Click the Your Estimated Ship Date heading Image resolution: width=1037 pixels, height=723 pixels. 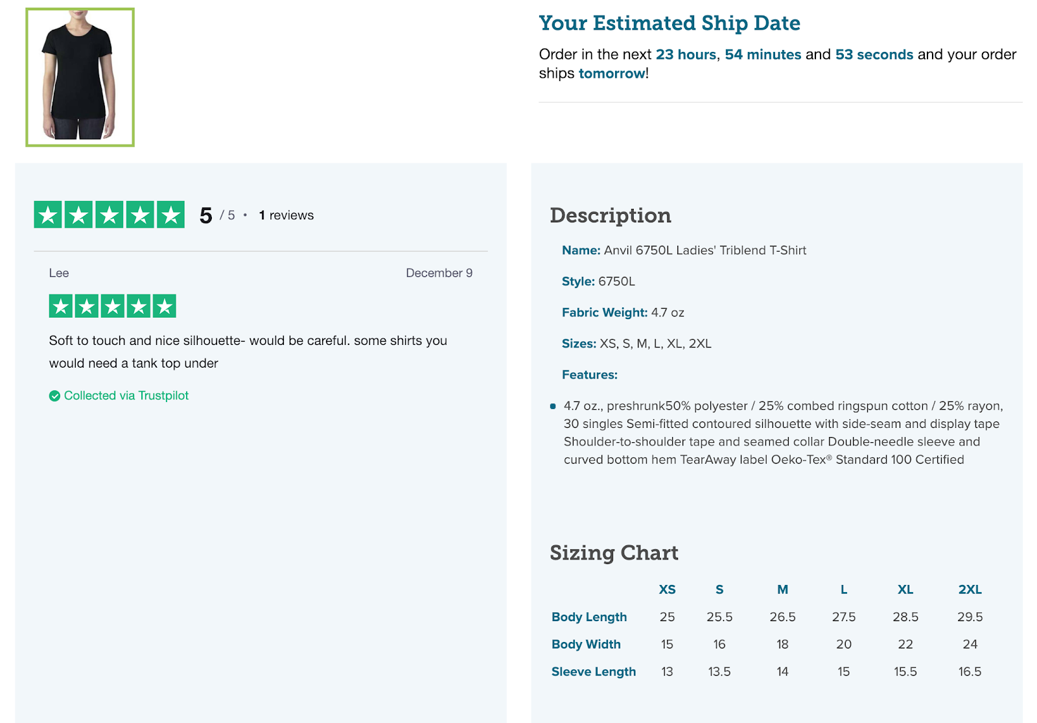[x=670, y=23]
